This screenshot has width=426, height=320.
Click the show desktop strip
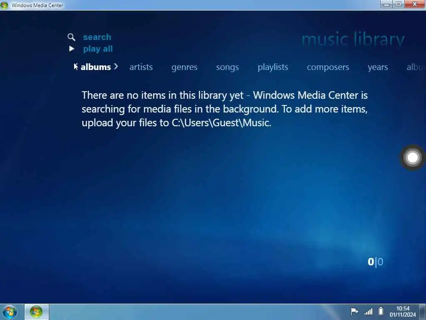coord(423,312)
